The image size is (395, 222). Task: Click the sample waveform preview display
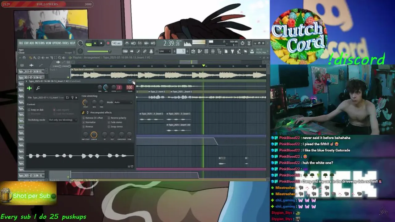pyautogui.click(x=80, y=156)
